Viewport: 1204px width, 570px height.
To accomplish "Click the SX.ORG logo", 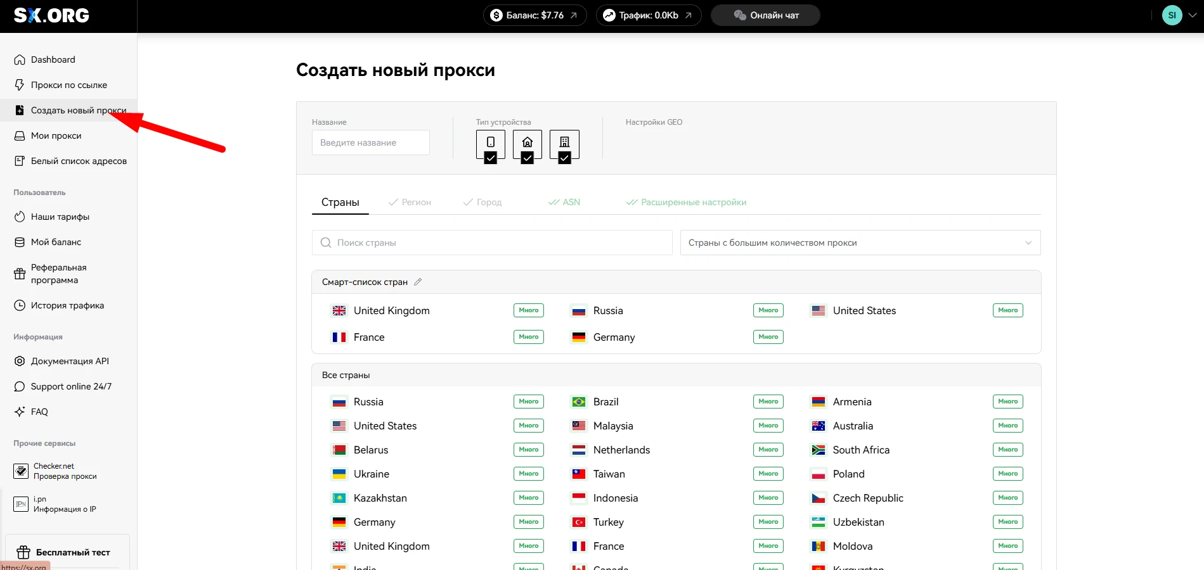I will point(51,15).
